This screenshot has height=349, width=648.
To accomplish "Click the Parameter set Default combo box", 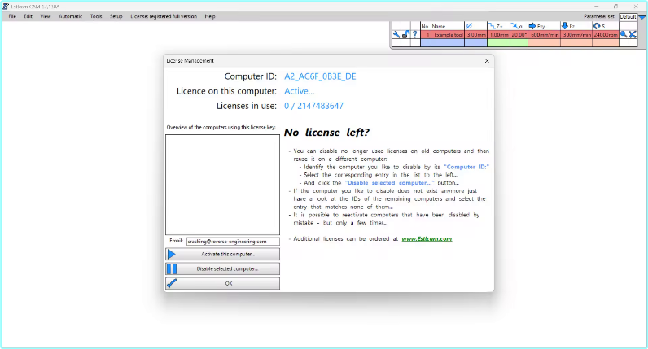I will [627, 16].
